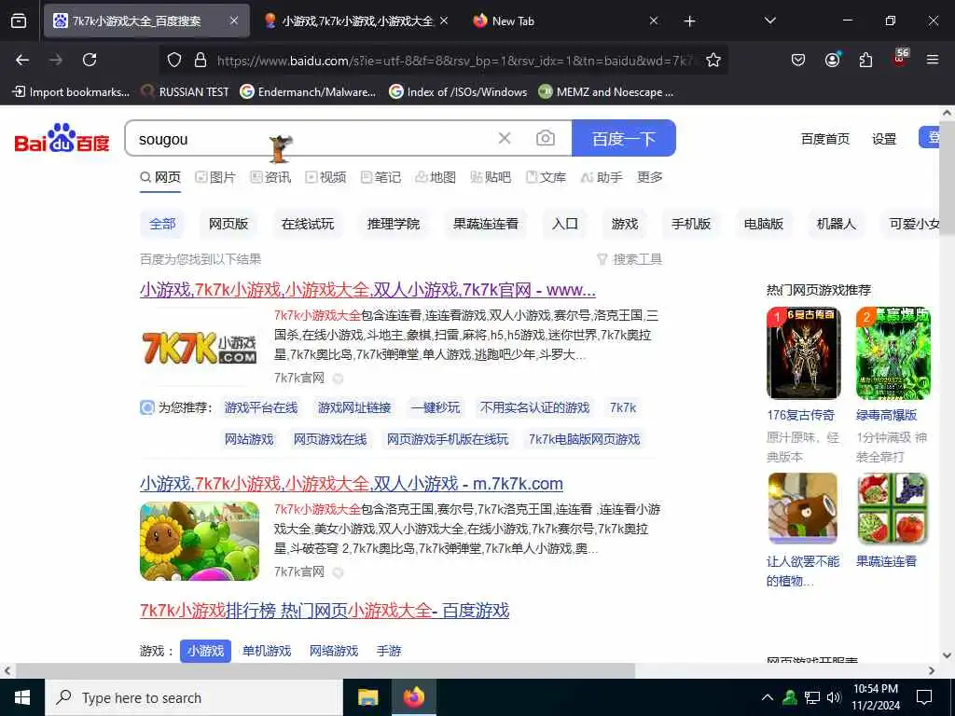
Task: Open volume control in system tray
Action: (x=834, y=697)
